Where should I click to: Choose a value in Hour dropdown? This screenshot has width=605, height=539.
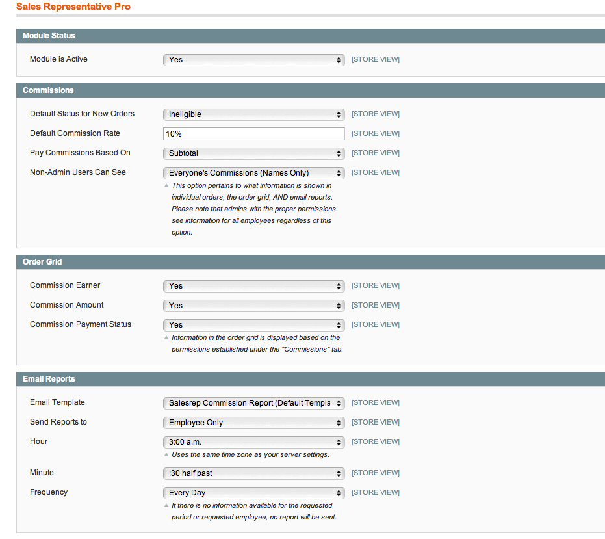pyautogui.click(x=253, y=442)
